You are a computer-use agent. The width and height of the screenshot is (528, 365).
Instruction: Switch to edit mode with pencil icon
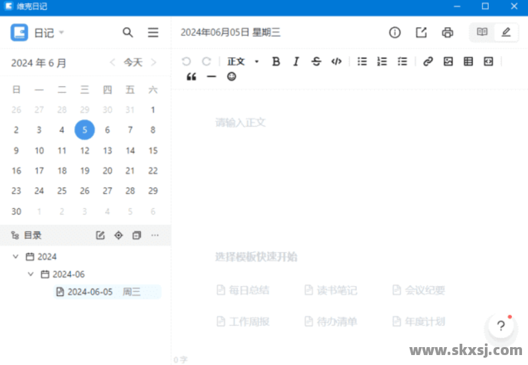coord(506,32)
